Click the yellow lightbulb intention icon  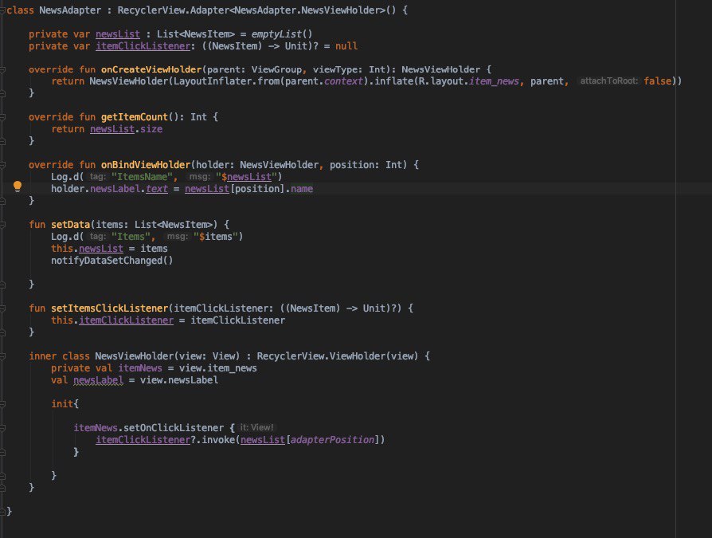pyautogui.click(x=18, y=187)
